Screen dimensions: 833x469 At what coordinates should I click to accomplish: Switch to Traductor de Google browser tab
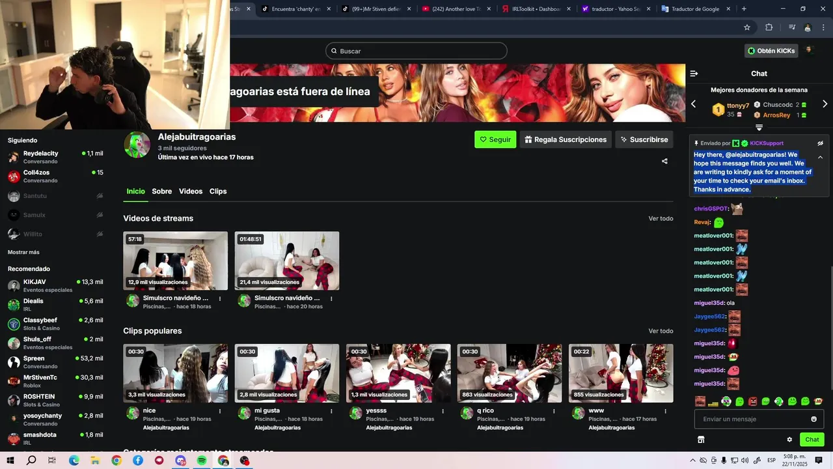click(x=696, y=9)
